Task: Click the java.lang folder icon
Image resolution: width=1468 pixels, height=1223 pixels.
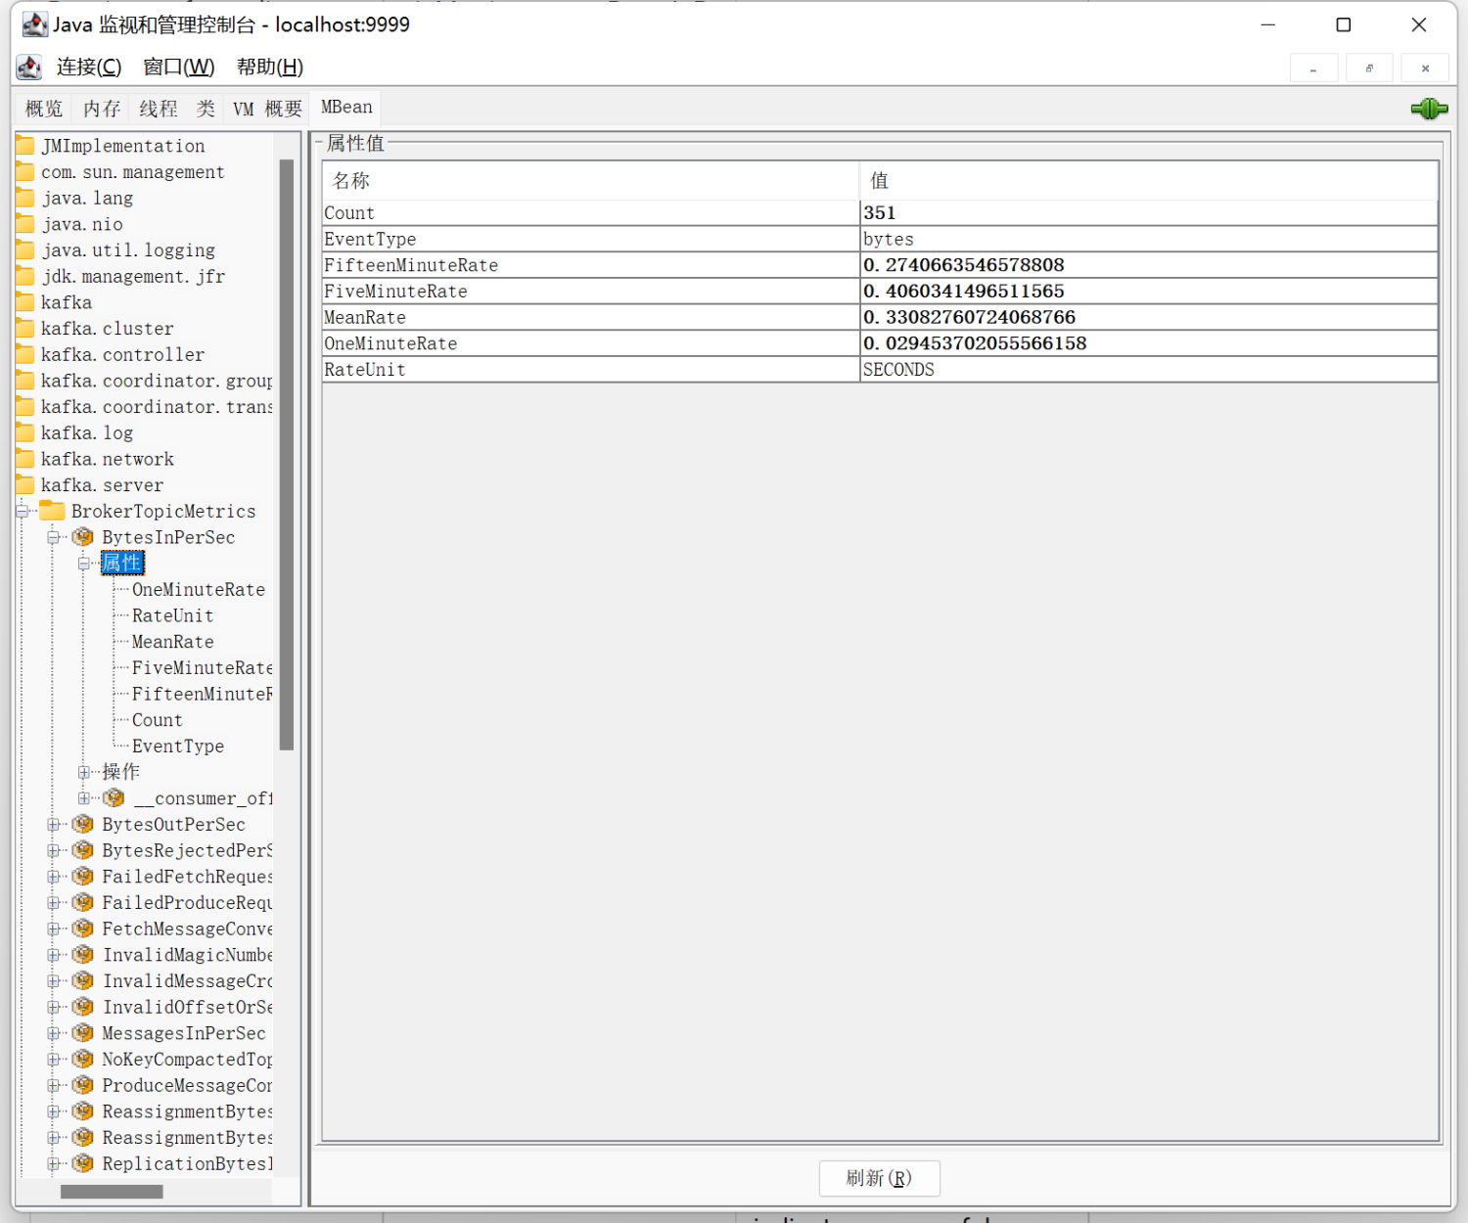Action: pyautogui.click(x=25, y=198)
